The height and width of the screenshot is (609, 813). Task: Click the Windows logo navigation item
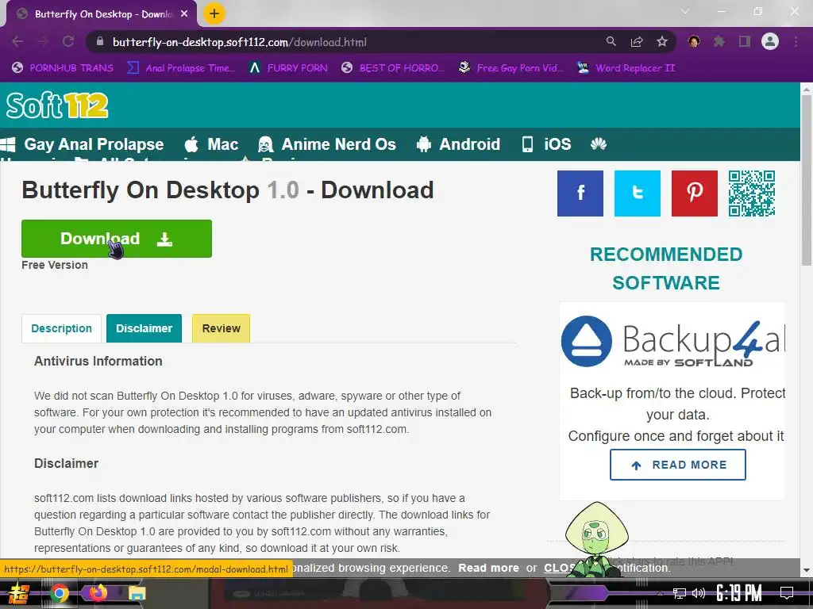(8, 144)
